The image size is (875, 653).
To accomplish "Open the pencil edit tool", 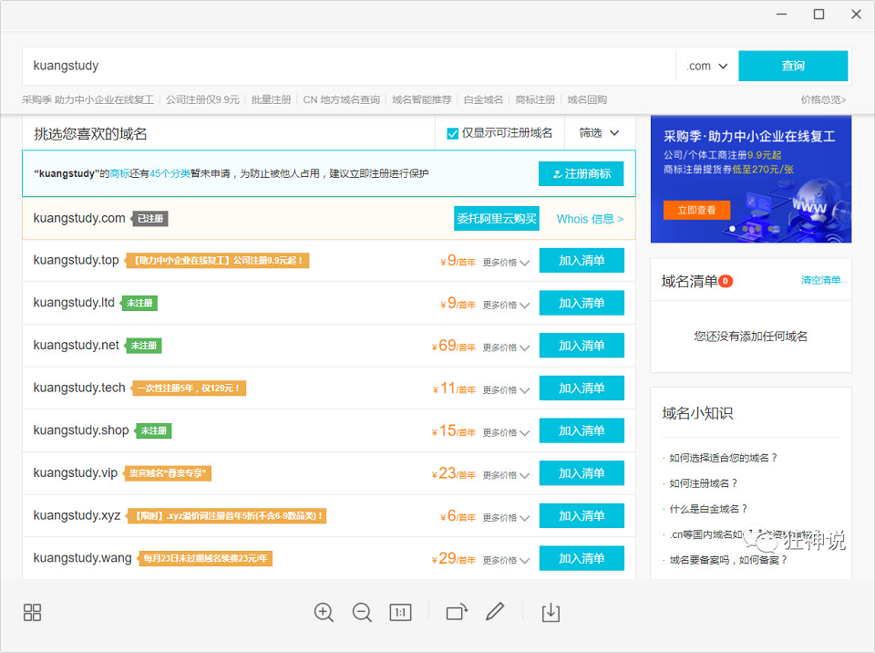I will (495, 612).
